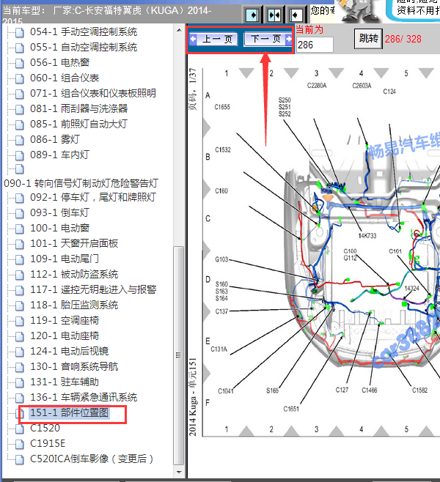Click the page number field showing 286
This screenshot has width=440, height=482.
(x=315, y=45)
